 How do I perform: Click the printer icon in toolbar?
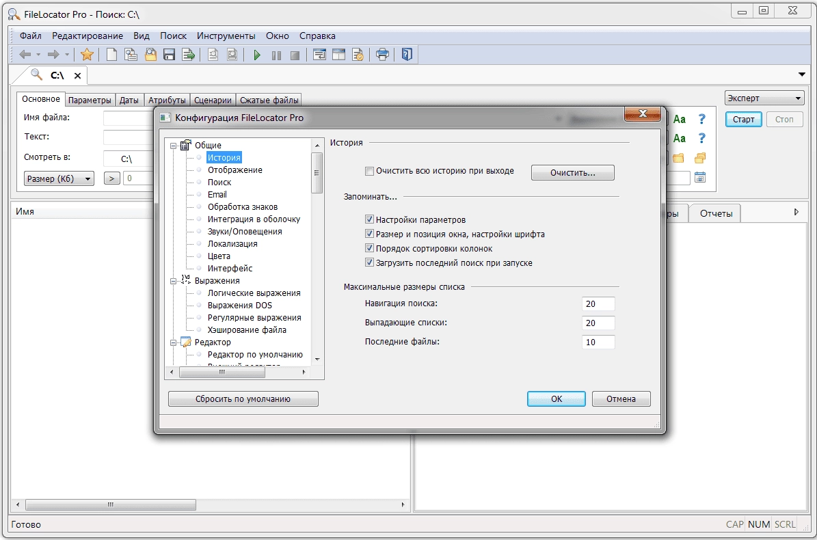382,54
